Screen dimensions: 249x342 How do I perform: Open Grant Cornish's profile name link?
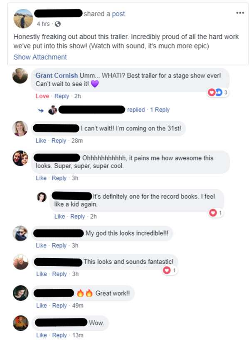[57, 75]
